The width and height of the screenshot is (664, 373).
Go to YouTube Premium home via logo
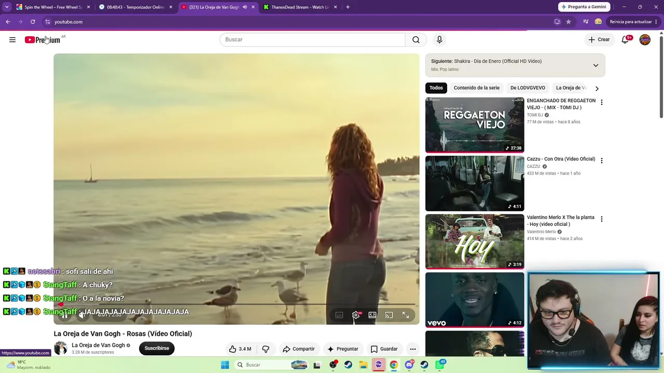point(43,40)
